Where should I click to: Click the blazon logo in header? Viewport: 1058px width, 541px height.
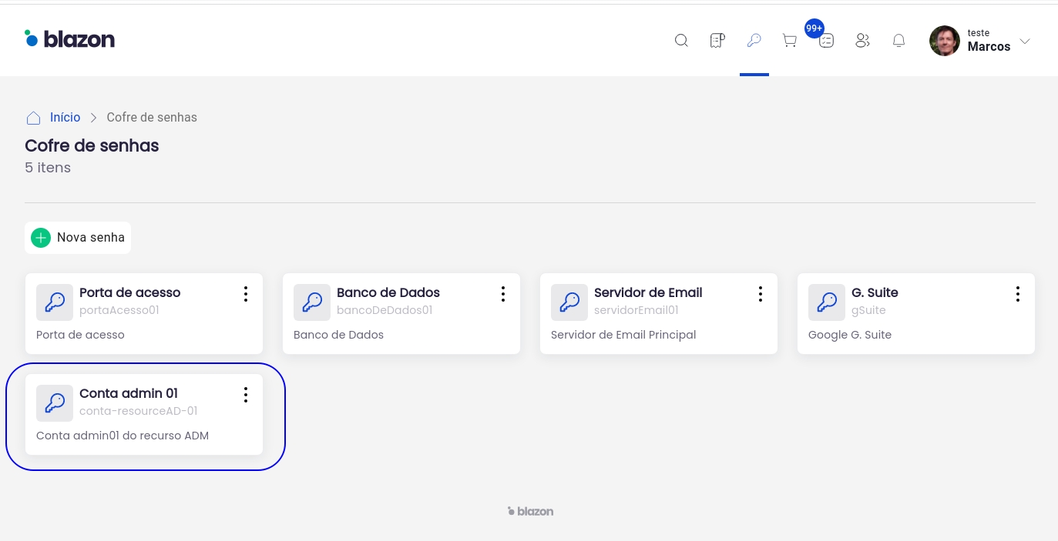pyautogui.click(x=69, y=38)
